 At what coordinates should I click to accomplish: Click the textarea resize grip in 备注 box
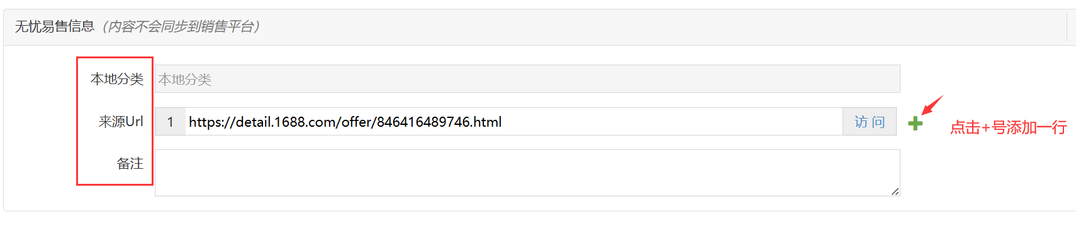(x=895, y=191)
